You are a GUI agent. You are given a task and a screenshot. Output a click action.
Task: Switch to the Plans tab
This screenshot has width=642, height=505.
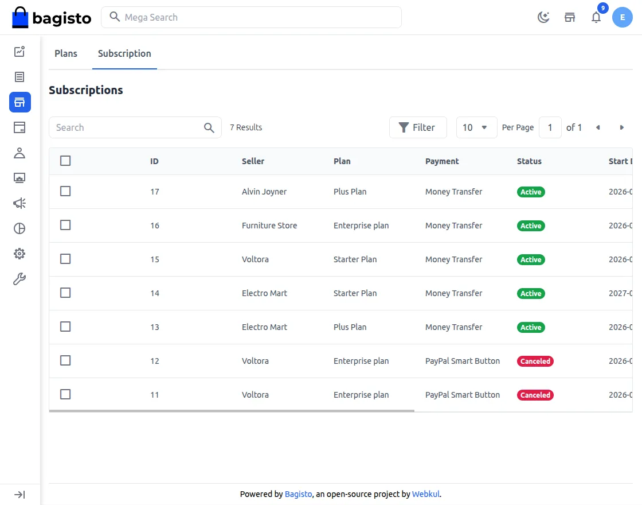66,53
